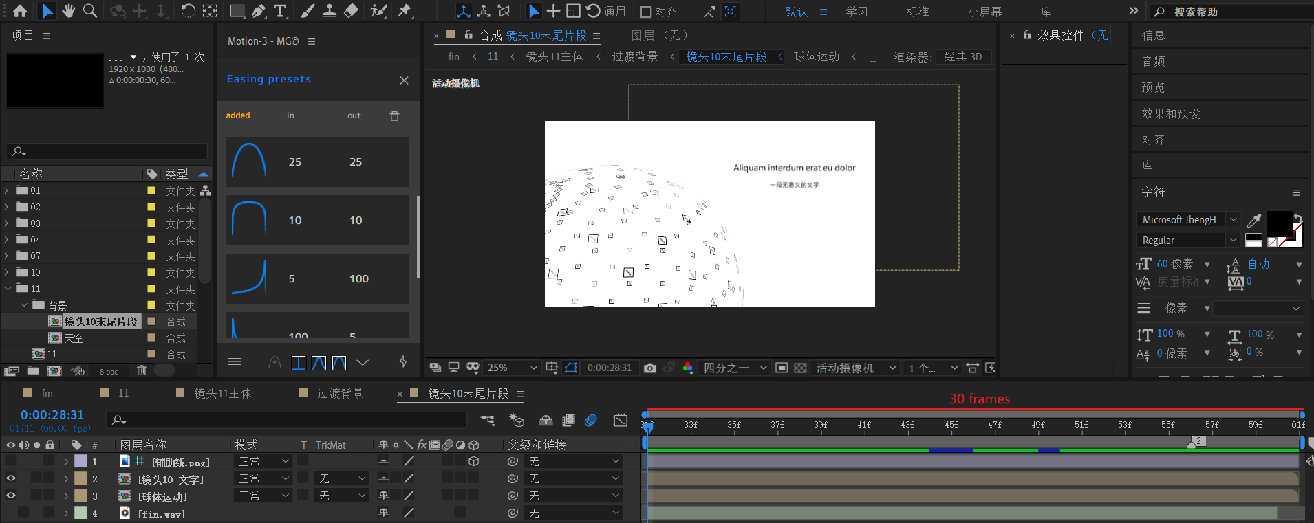Collapse folder 11 in Project panel
The width and height of the screenshot is (1314, 523).
coord(7,289)
